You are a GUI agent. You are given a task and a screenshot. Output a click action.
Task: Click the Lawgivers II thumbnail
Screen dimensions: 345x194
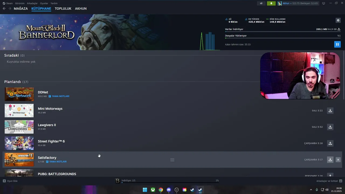(x=19, y=127)
